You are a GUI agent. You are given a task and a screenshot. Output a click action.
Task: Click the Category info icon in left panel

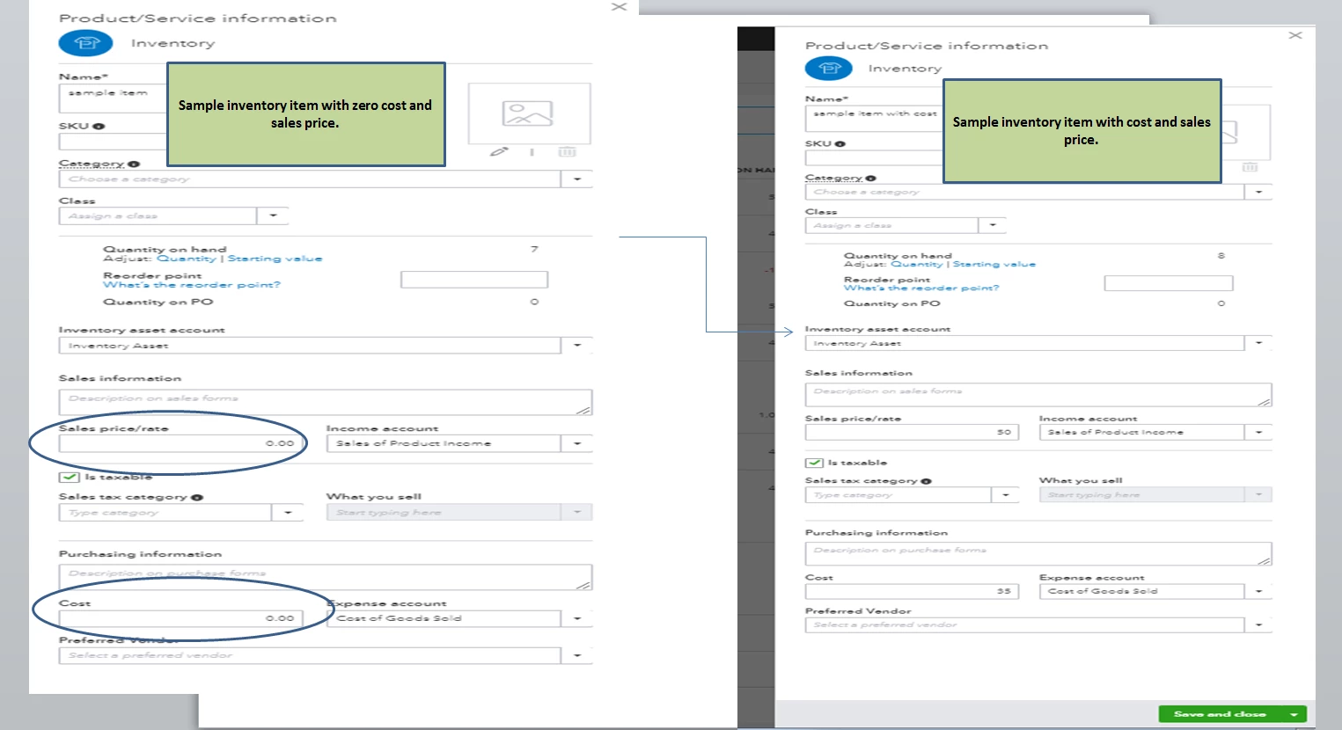[134, 164]
